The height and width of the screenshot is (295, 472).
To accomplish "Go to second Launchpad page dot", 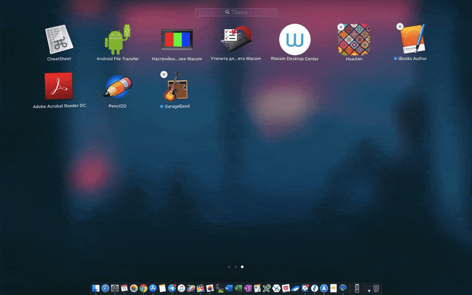I will [x=236, y=267].
